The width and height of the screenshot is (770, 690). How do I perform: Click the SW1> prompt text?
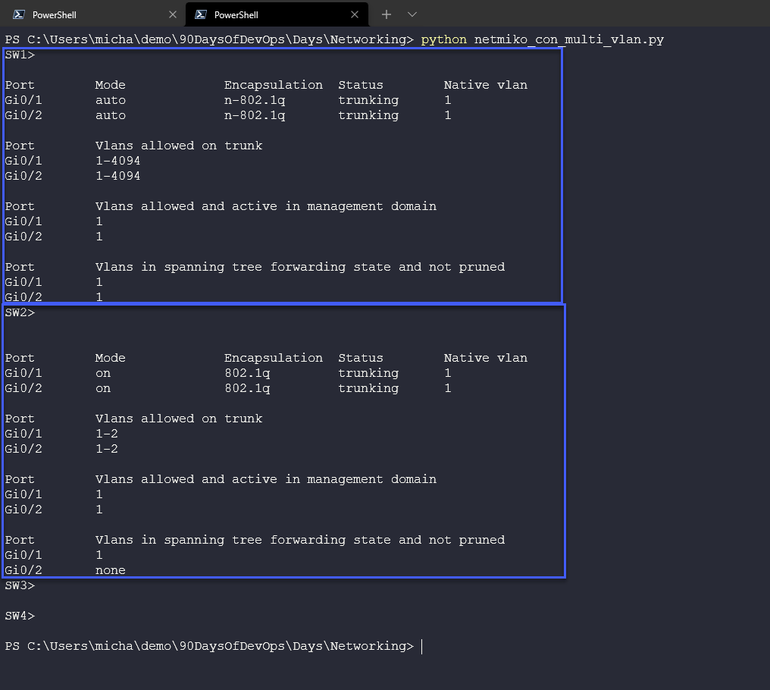click(x=18, y=55)
